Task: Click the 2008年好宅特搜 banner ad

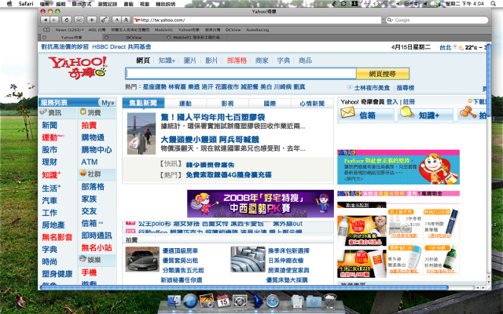Action: coord(260,204)
